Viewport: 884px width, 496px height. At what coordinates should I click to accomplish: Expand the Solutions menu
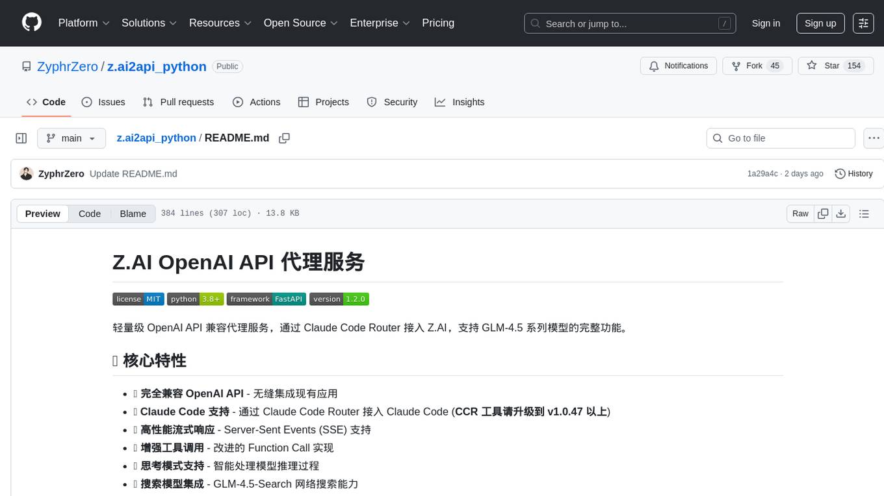coord(149,23)
